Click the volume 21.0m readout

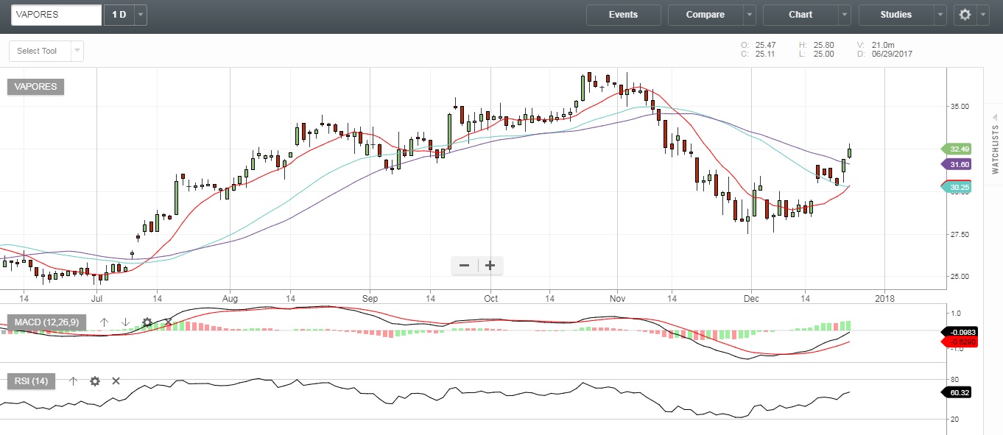[x=884, y=45]
